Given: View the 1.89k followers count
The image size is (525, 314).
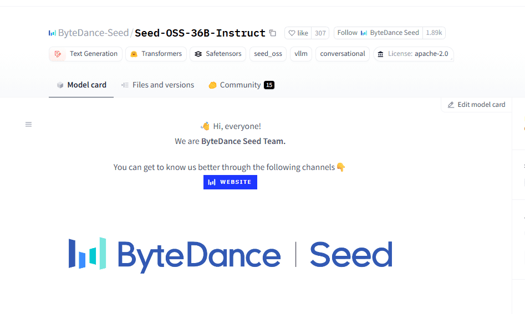Looking at the screenshot, I should point(434,33).
